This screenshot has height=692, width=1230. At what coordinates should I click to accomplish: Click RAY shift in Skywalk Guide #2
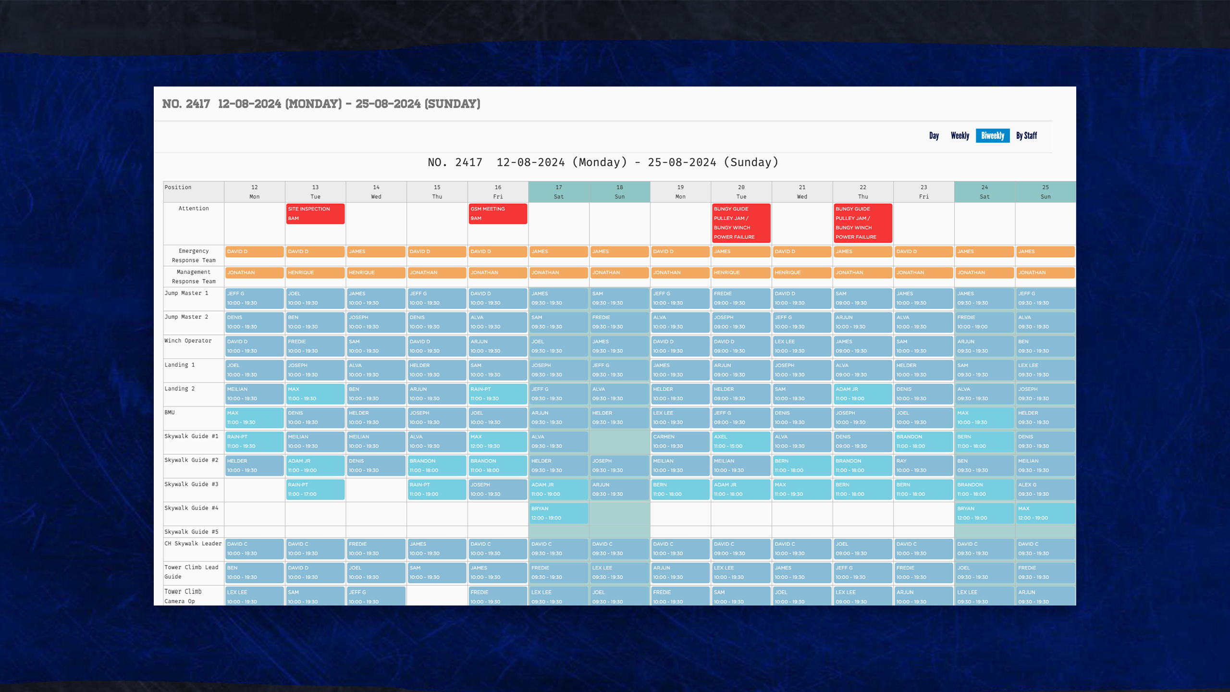click(x=923, y=465)
